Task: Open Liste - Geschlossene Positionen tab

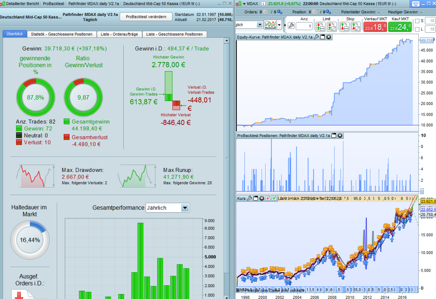Action: click(x=174, y=34)
